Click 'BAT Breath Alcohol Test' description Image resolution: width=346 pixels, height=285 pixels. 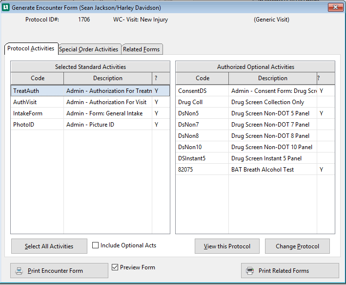click(263, 170)
